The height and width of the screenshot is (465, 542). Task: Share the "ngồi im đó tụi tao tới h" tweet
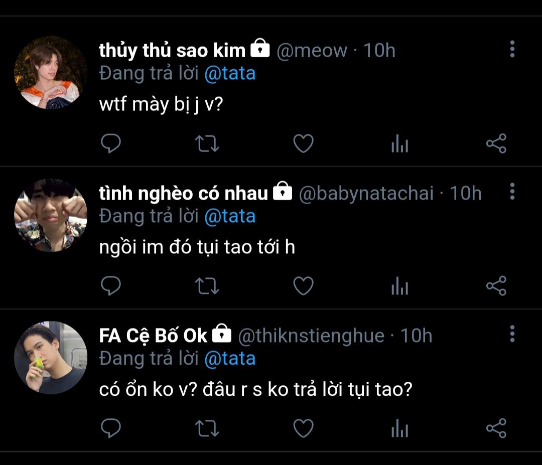pyautogui.click(x=496, y=286)
